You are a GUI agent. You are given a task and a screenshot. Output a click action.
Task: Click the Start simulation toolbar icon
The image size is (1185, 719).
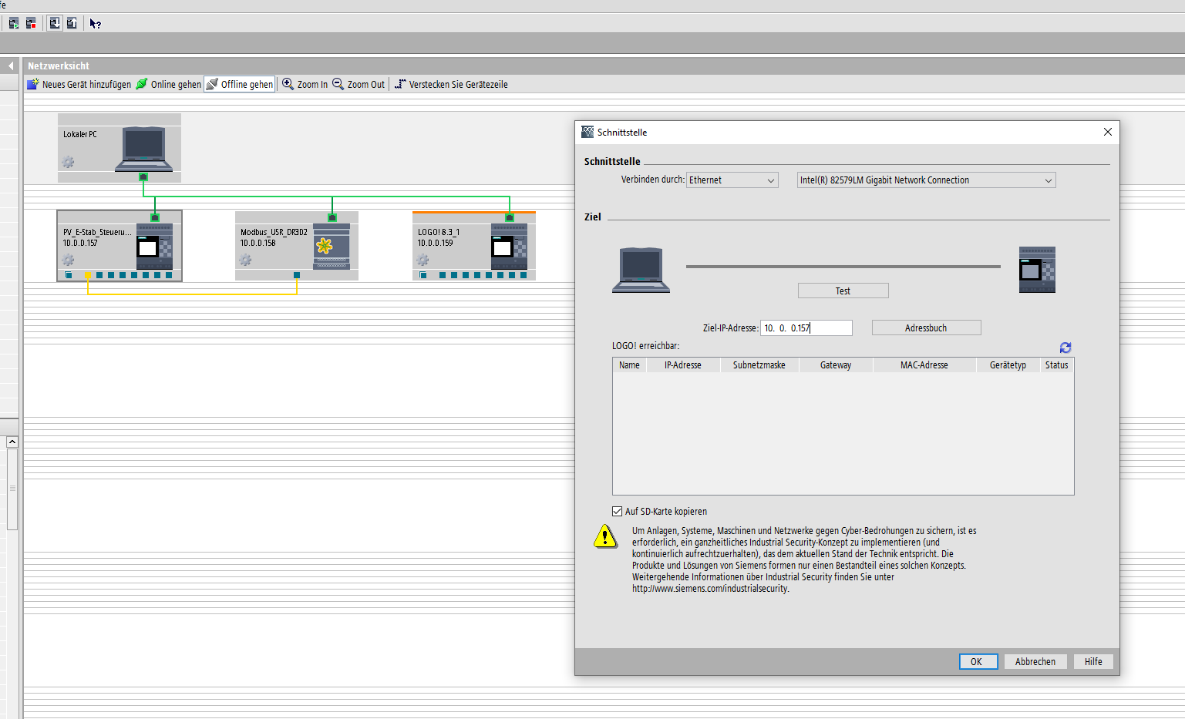pyautogui.click(x=14, y=23)
